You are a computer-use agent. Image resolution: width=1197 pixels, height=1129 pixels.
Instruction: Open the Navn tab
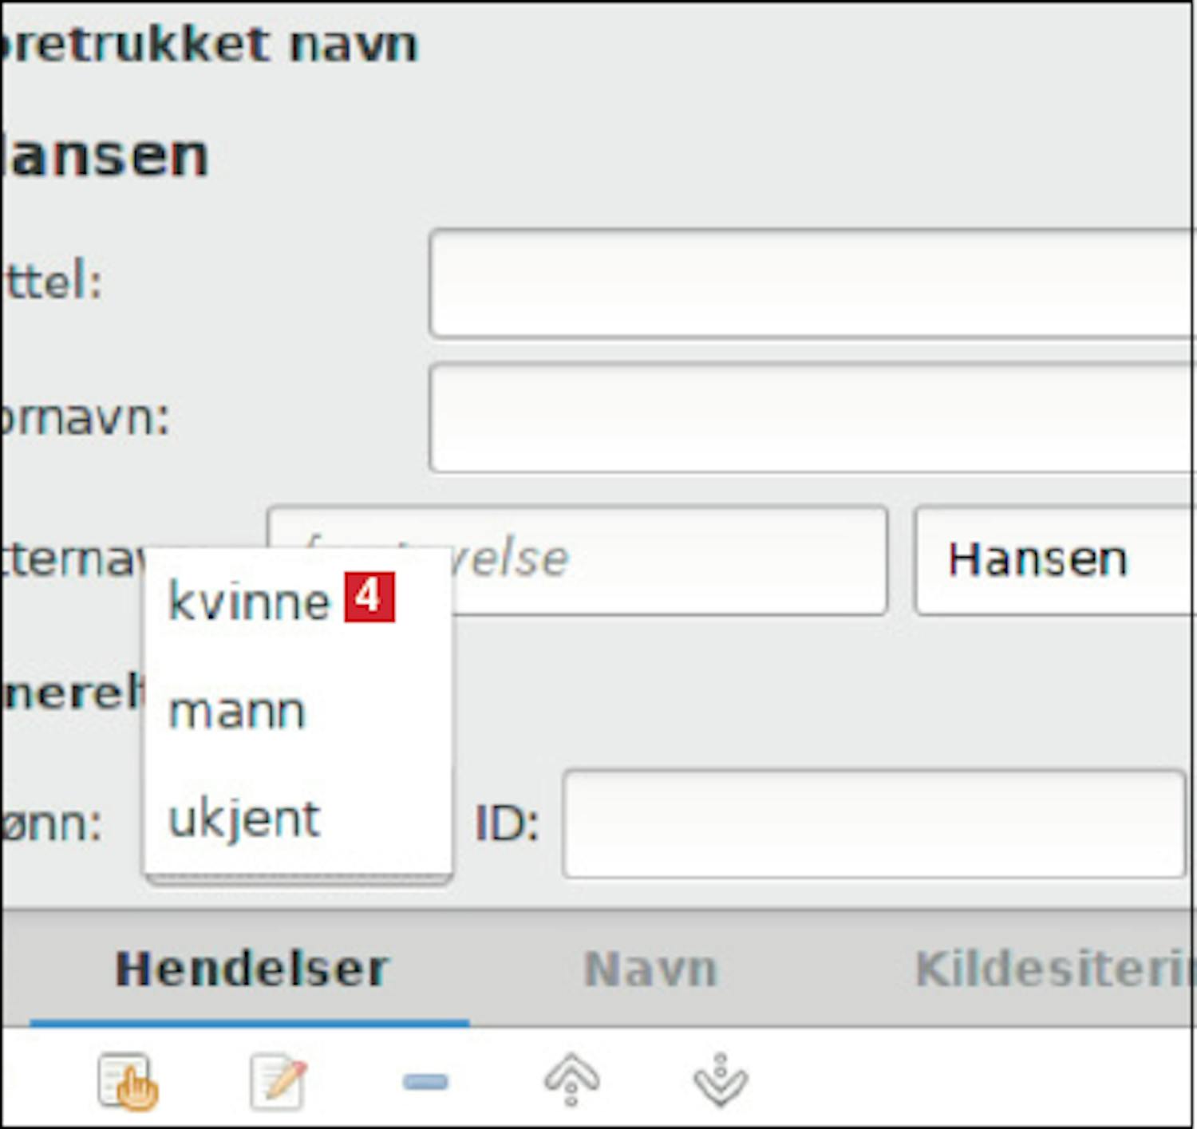(x=650, y=969)
